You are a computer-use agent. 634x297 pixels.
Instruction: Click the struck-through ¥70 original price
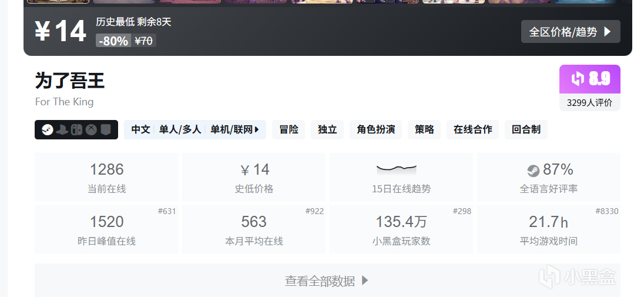(x=143, y=41)
